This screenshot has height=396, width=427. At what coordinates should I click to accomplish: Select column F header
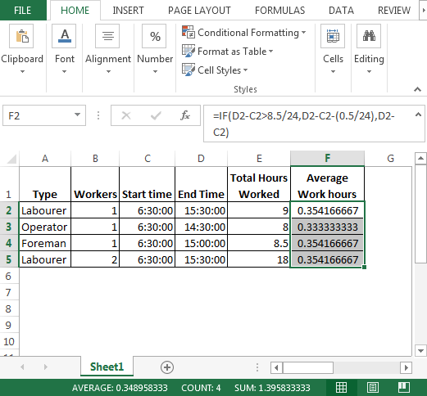point(327,159)
